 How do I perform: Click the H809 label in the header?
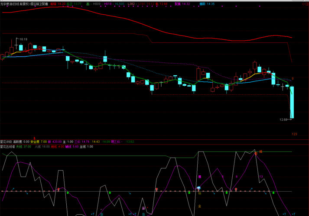[97, 4]
